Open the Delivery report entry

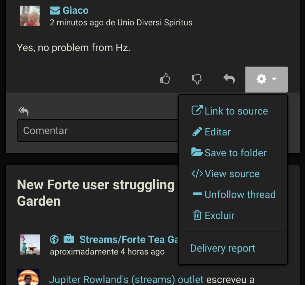(x=223, y=248)
